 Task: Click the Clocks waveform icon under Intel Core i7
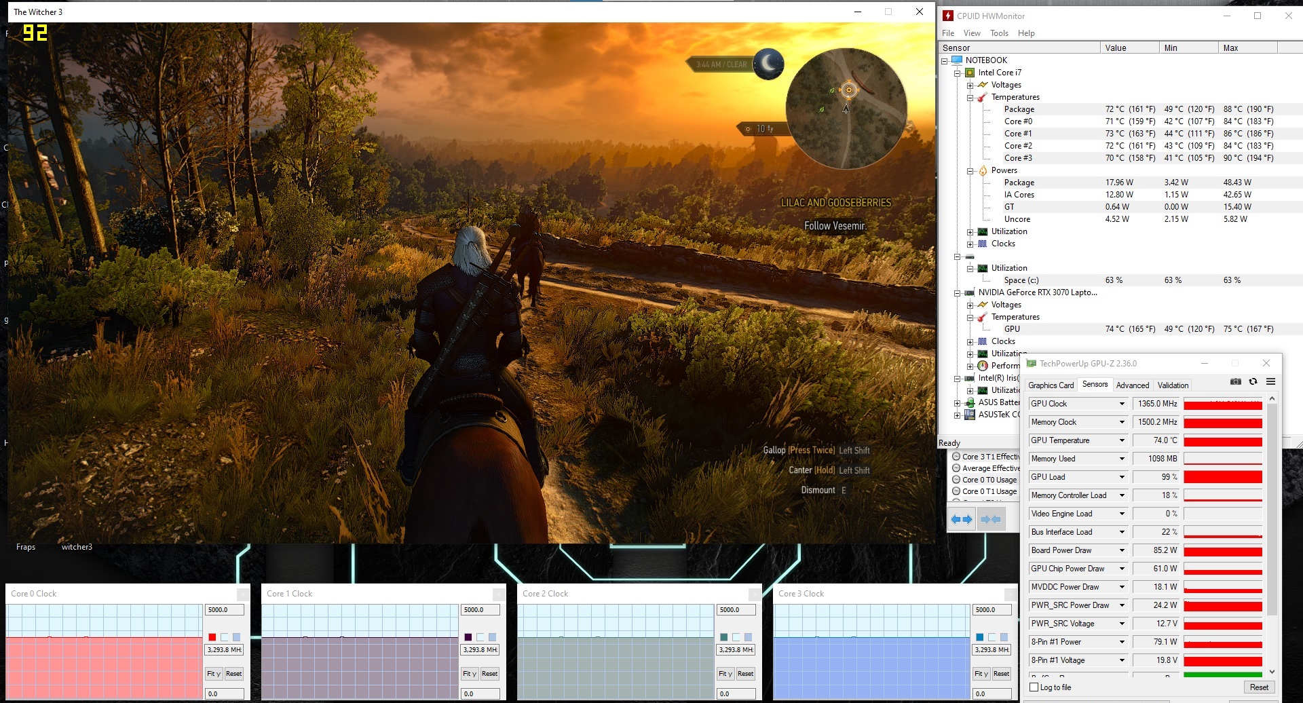982,244
